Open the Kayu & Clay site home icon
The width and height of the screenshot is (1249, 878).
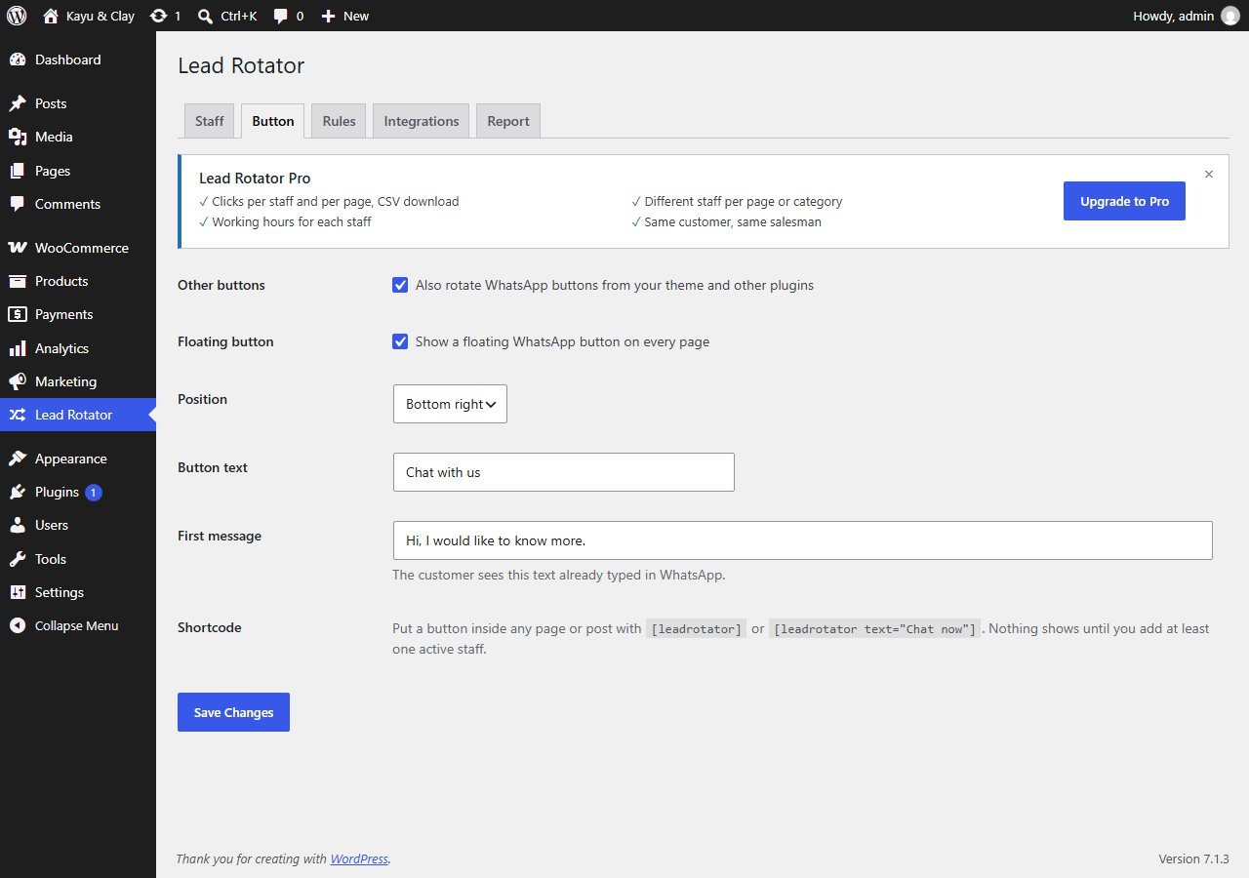tap(51, 16)
